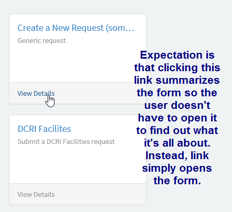Screen dimensions: 232x212
Task: Click gray page background above the first card
Action: (78, 7)
